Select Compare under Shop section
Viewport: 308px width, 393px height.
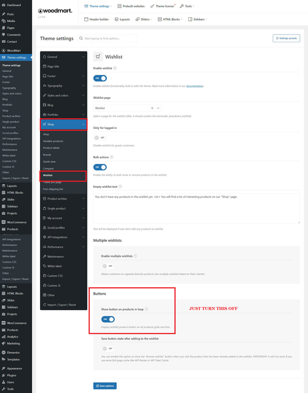[x=48, y=168]
